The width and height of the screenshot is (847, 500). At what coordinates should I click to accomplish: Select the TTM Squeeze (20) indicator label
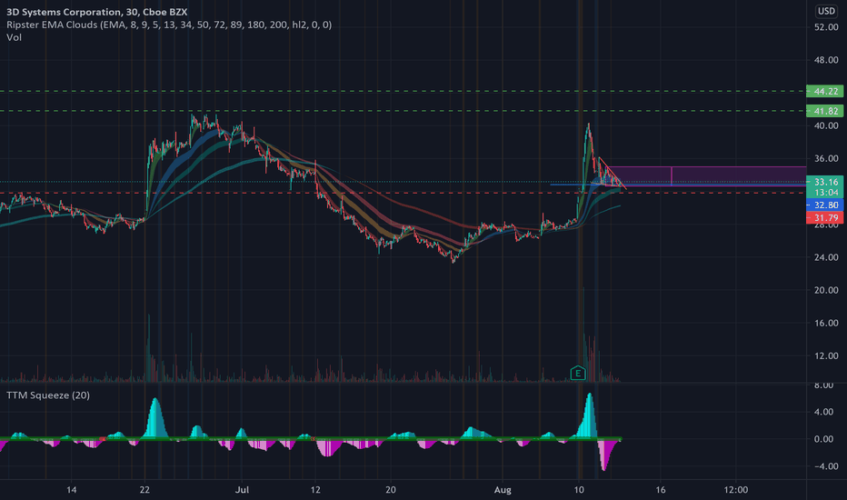(x=48, y=395)
